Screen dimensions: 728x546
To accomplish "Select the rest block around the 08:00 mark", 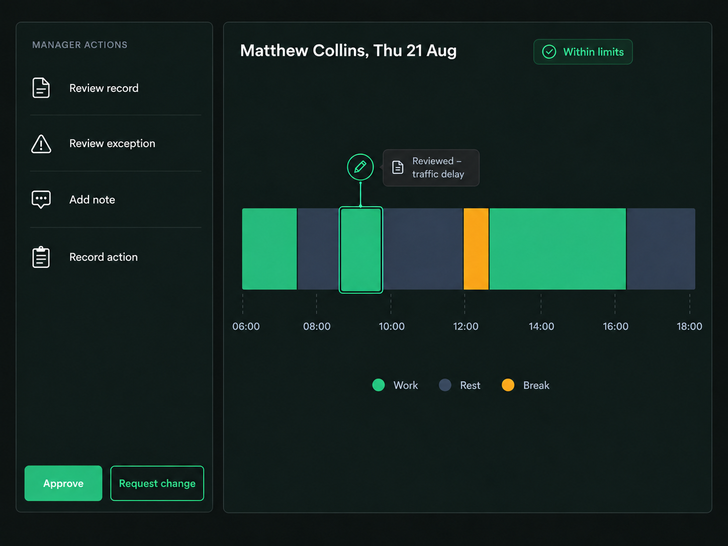I will [318, 249].
